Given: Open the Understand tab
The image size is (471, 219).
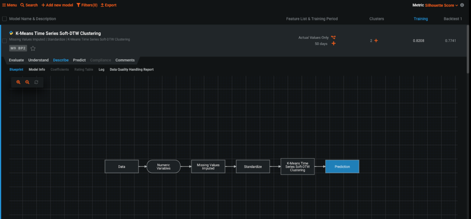Looking at the screenshot, I should click(39, 60).
